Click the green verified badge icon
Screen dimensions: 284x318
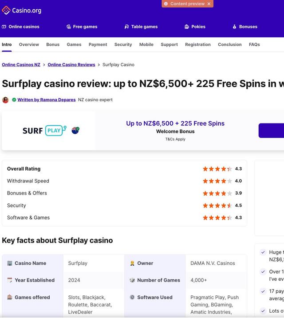pyautogui.click(x=14, y=100)
